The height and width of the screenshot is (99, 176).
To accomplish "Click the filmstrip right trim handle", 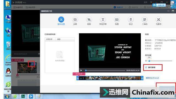I will 142,78.
